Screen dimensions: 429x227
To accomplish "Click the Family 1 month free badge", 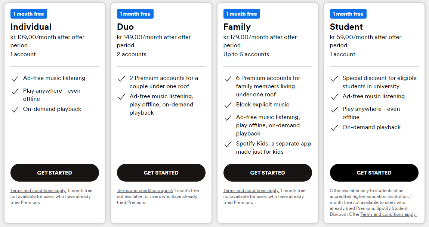I will click(x=241, y=14).
